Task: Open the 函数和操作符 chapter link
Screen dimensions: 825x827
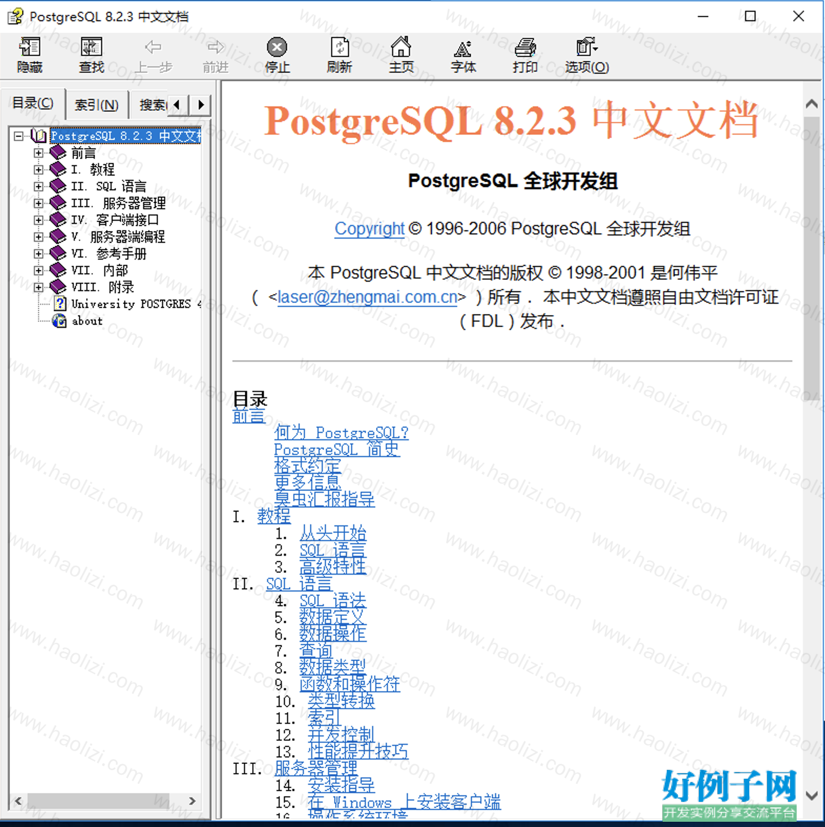Action: click(349, 685)
